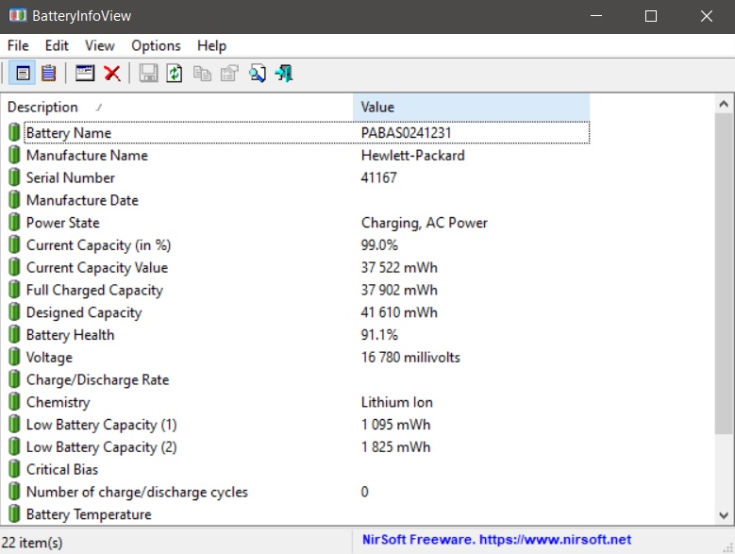Click the 41 610 mWh value

(399, 312)
